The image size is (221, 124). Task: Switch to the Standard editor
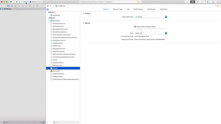[x=193, y=2]
